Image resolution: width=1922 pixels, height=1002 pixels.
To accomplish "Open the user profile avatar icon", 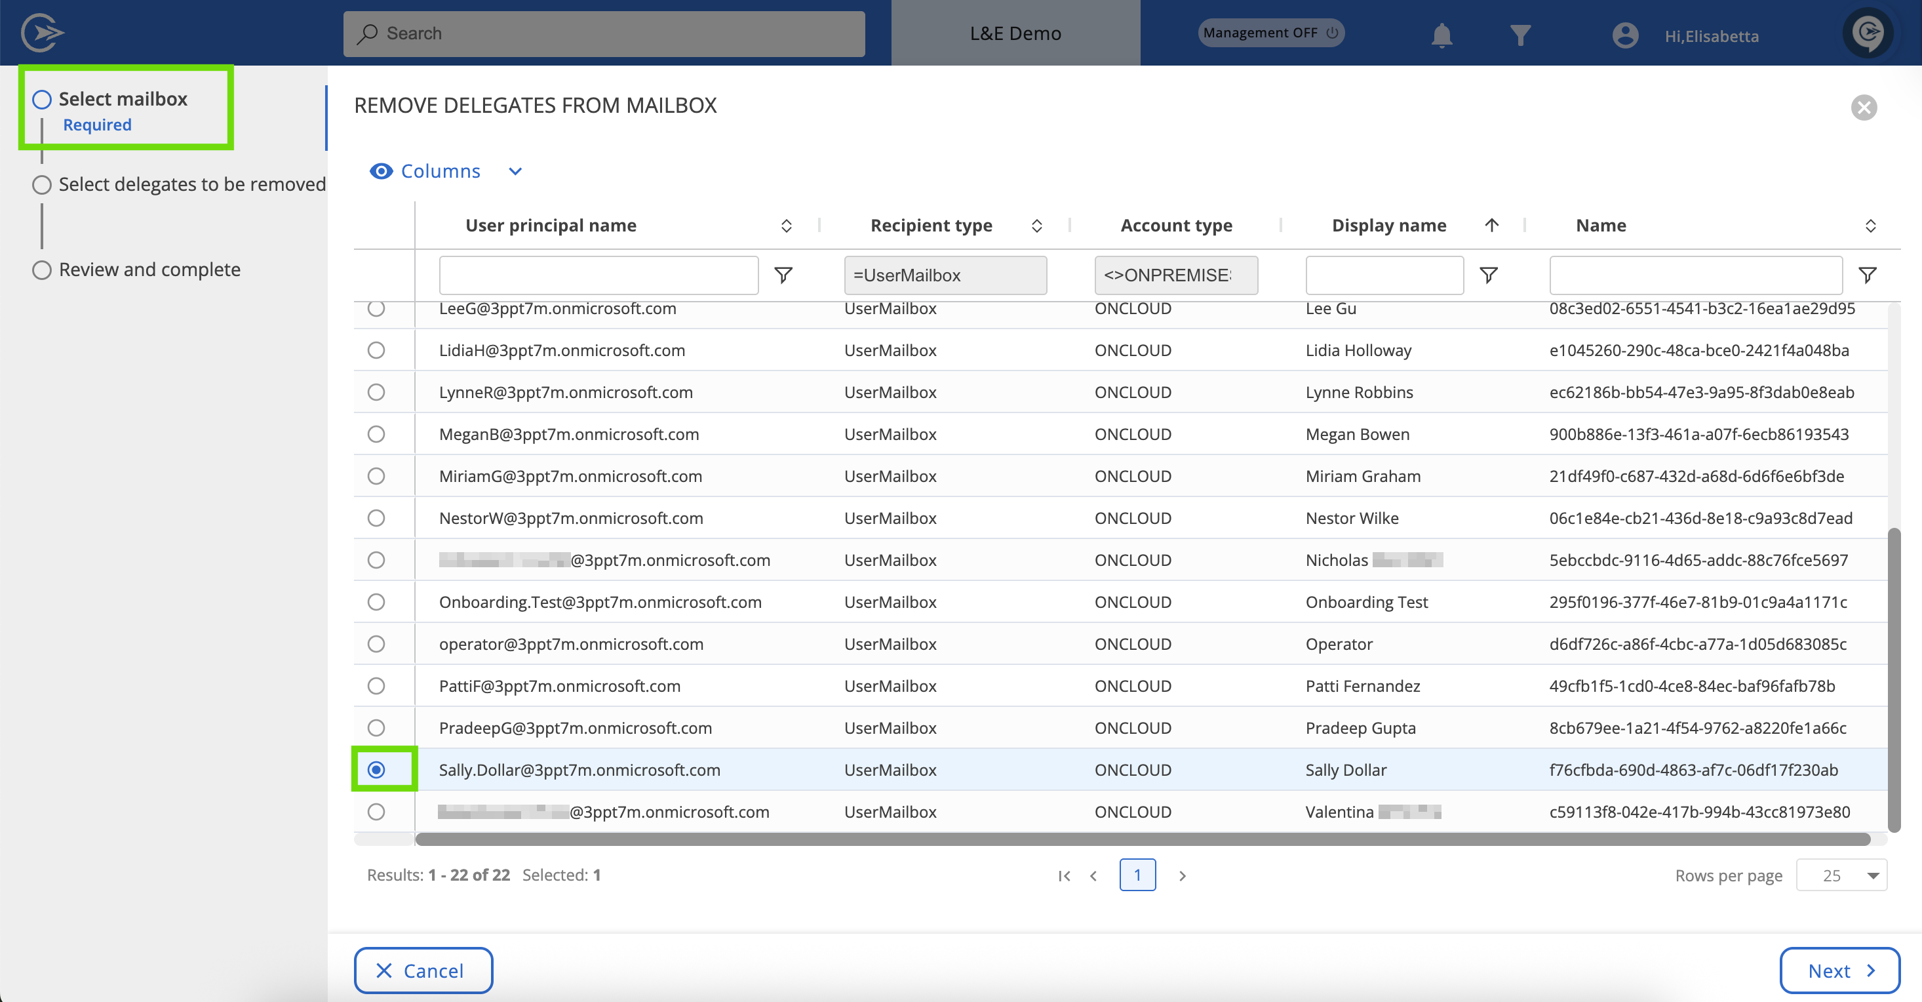I will pyautogui.click(x=1625, y=35).
